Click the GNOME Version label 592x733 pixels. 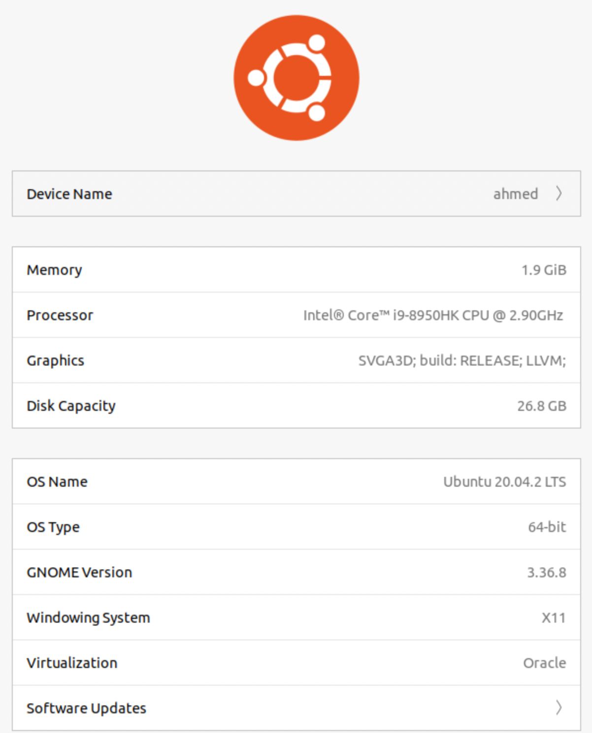(x=79, y=572)
